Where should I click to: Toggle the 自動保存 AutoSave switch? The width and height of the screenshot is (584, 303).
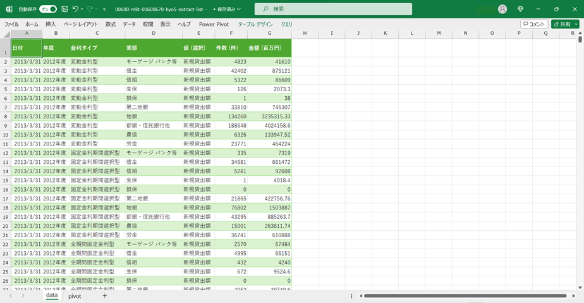click(48, 9)
